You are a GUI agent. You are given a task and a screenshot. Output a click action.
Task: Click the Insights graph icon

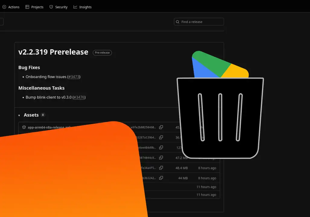(x=75, y=7)
